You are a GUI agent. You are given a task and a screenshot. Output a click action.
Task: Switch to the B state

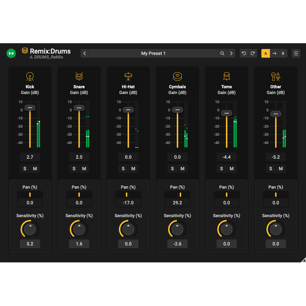(x=283, y=54)
